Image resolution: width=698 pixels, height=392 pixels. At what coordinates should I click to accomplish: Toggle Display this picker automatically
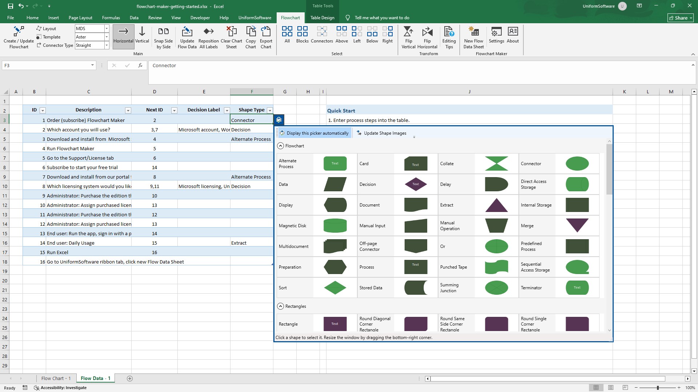[x=314, y=133]
